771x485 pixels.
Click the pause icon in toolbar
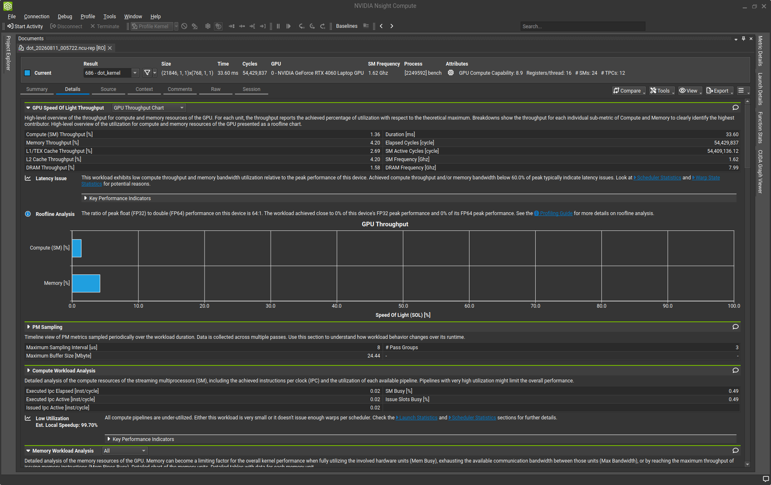tap(278, 26)
